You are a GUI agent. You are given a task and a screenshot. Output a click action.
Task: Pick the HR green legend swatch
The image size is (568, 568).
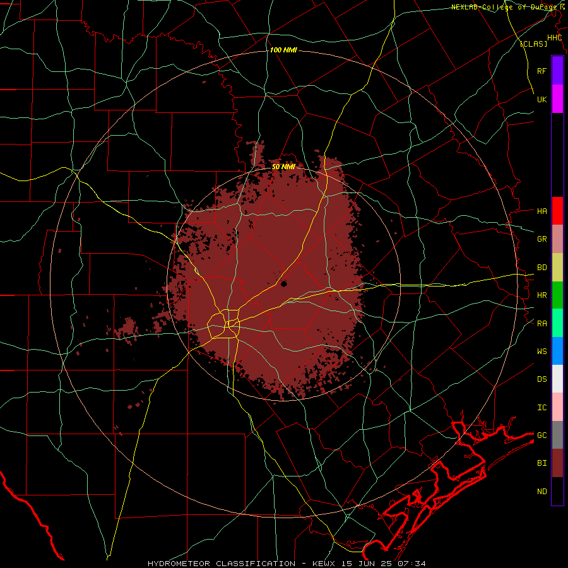[x=557, y=295]
